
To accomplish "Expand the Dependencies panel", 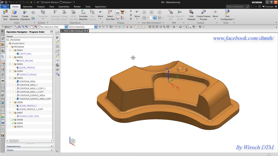I will [29, 146].
